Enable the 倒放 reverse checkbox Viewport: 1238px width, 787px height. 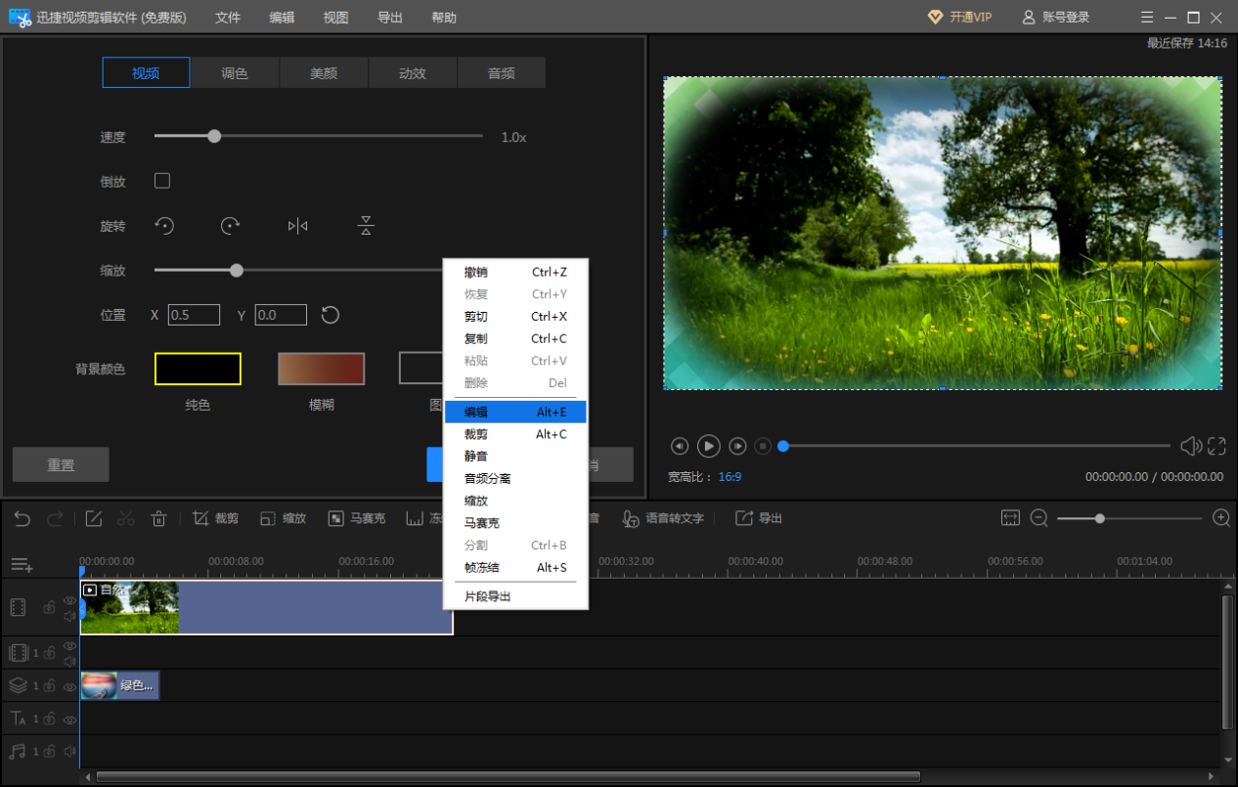pos(162,181)
